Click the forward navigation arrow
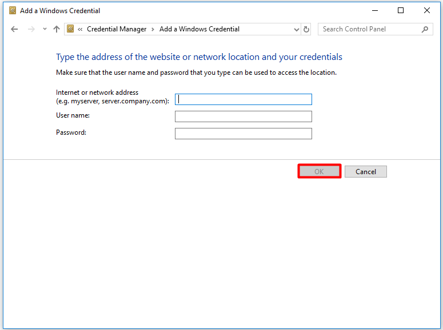The image size is (443, 330). pos(31,29)
